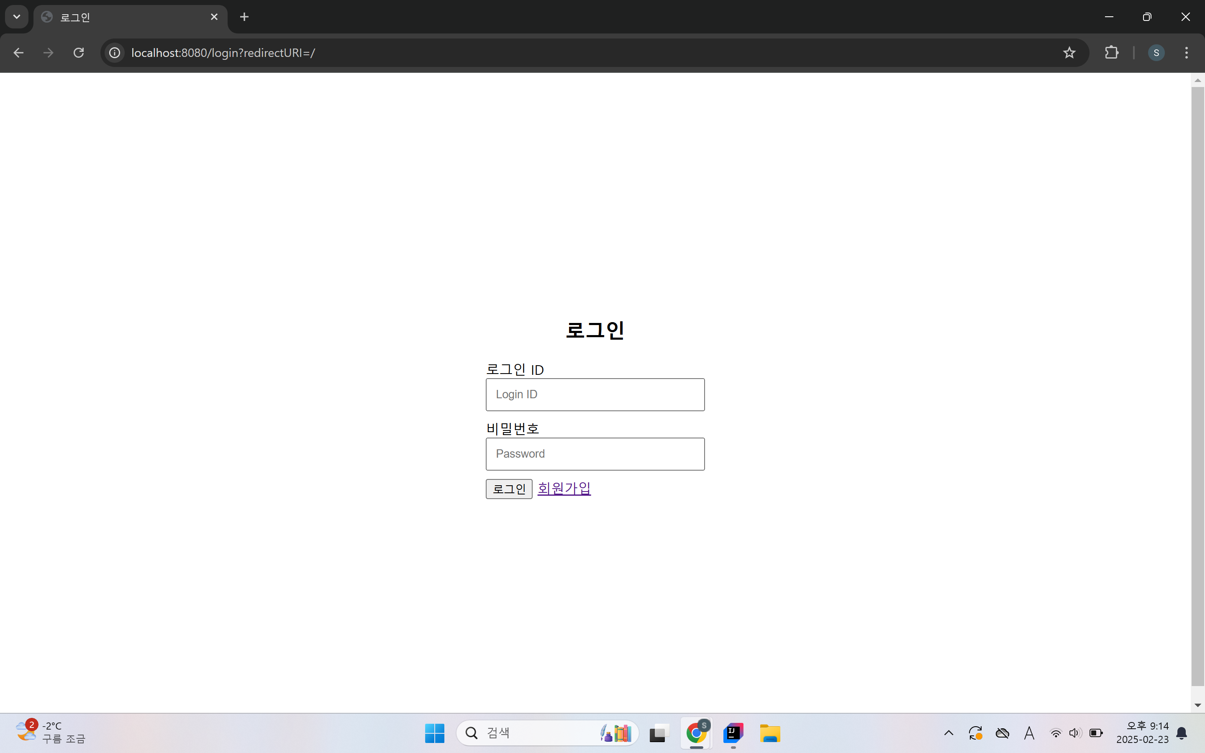Reload the current page

[79, 53]
